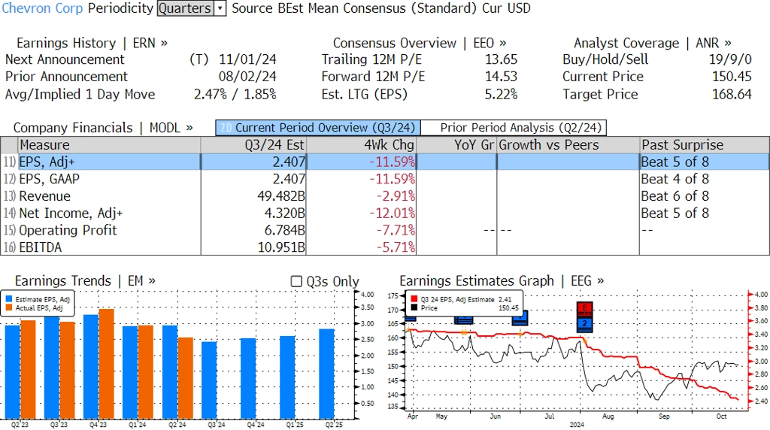Click the orange Actual EPS legend swatch
This screenshot has width=770, height=430.
(x=9, y=307)
